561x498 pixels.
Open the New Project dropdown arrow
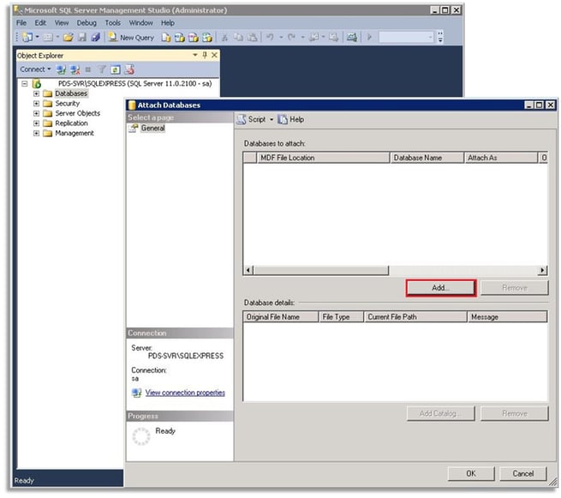37,37
